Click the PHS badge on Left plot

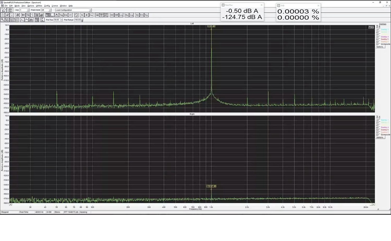(x=371, y=27)
